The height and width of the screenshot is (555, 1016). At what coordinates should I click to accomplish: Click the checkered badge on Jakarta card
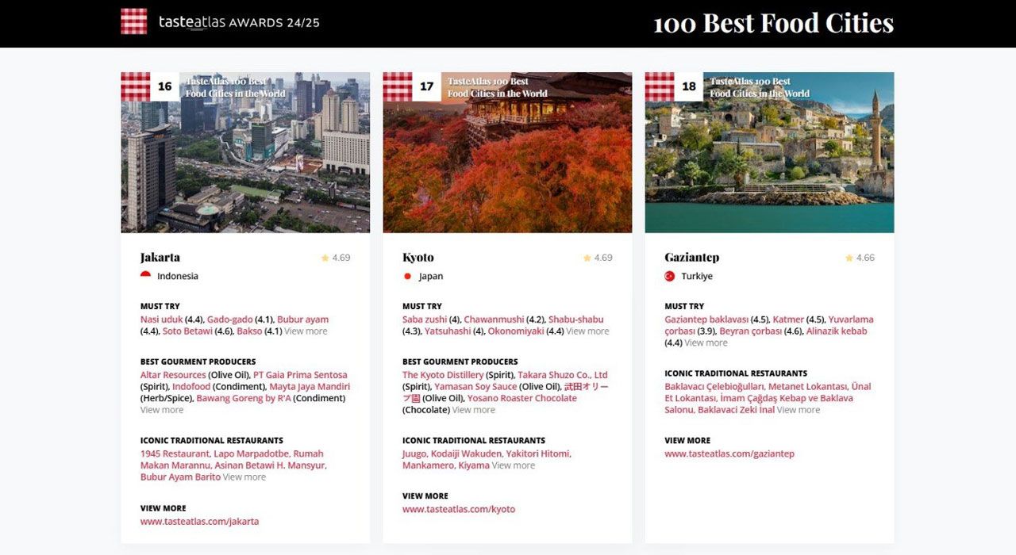pyautogui.click(x=136, y=86)
